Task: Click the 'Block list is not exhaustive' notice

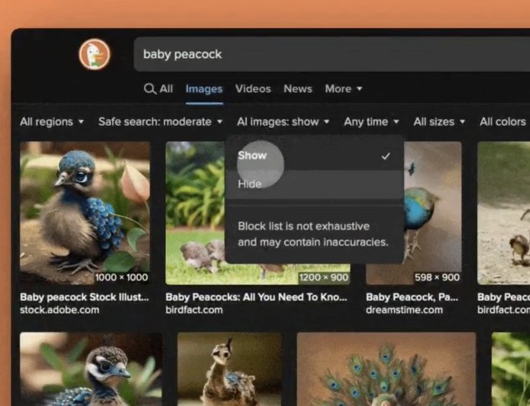Action: click(x=313, y=234)
